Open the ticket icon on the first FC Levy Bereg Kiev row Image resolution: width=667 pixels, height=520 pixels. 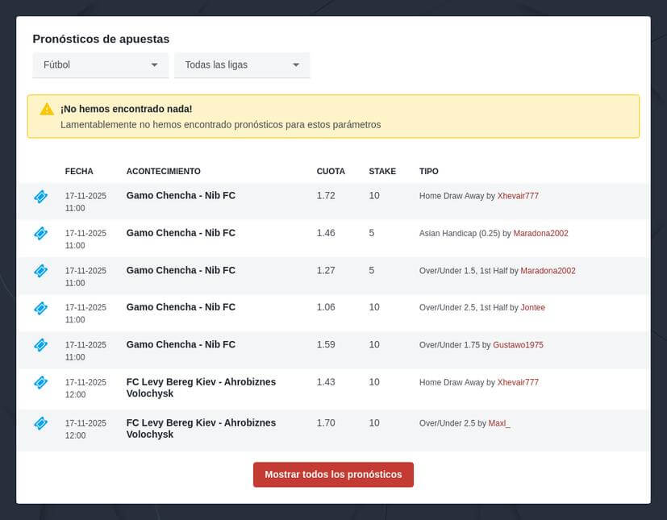coord(40,383)
